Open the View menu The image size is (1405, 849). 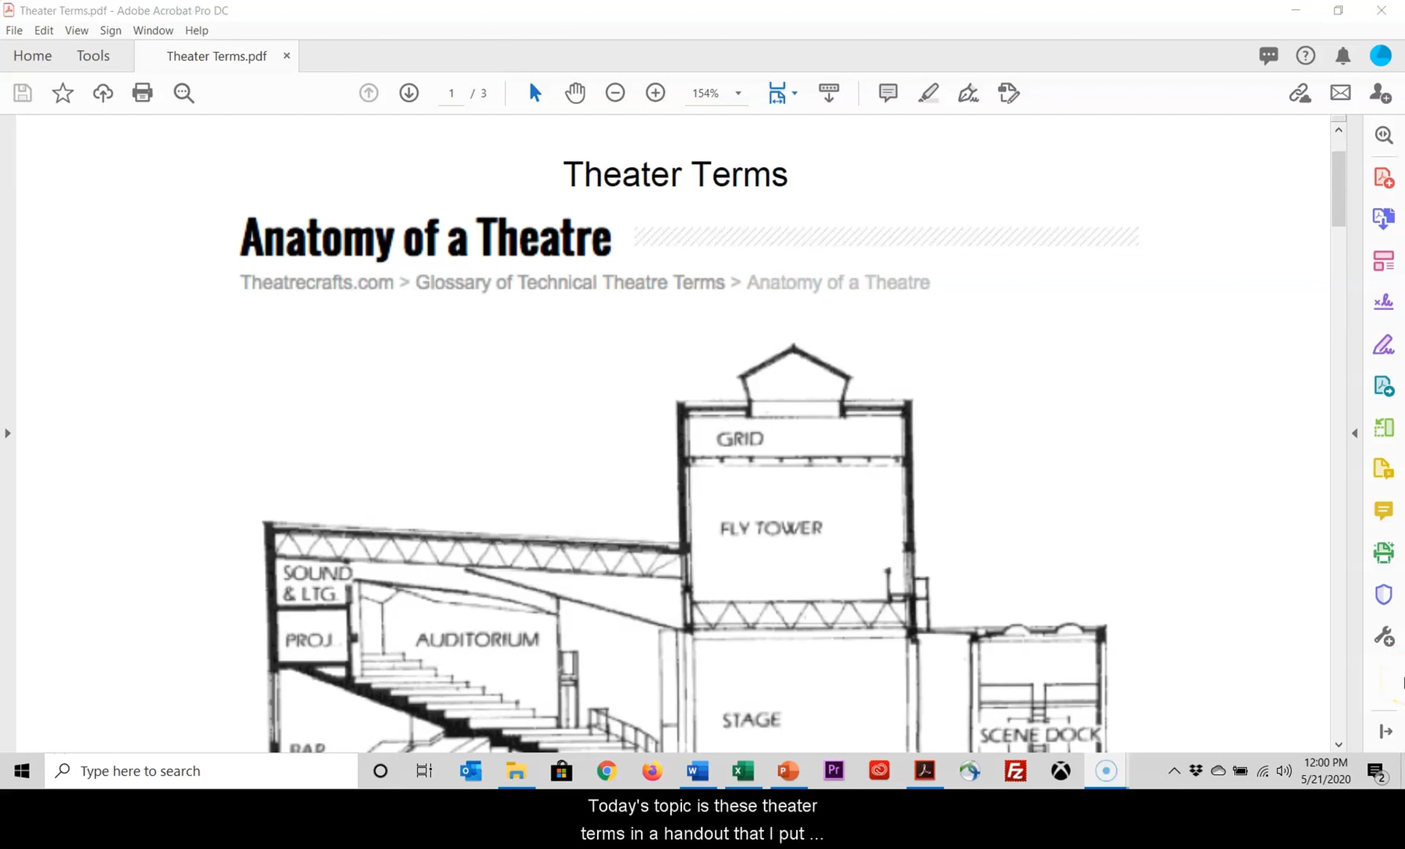point(76,30)
